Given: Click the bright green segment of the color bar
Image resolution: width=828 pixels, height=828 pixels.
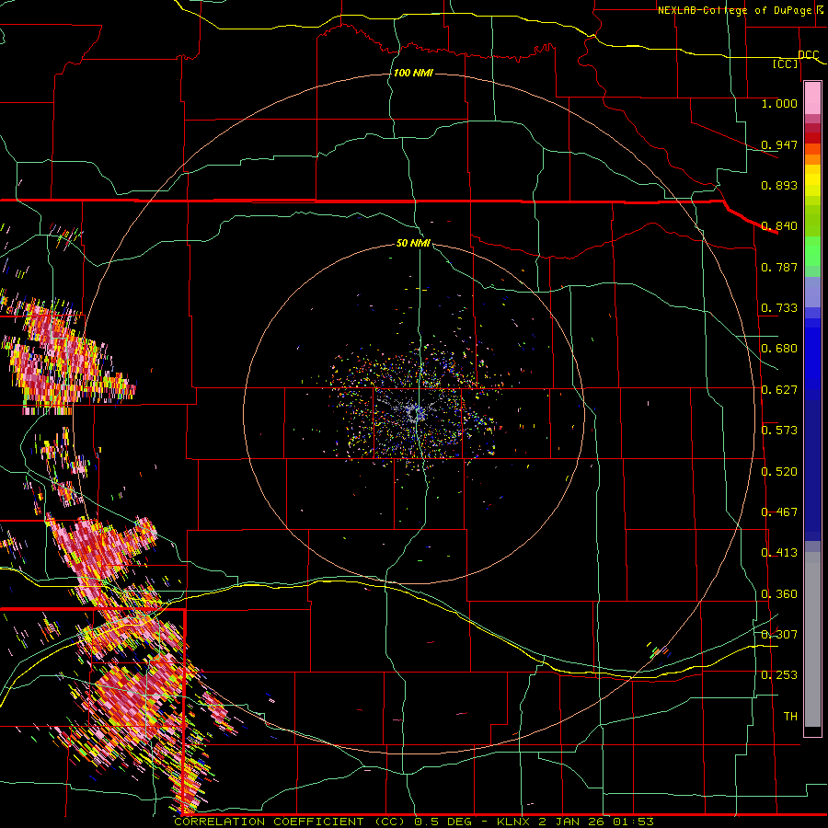Looking at the screenshot, I should coord(812,251).
